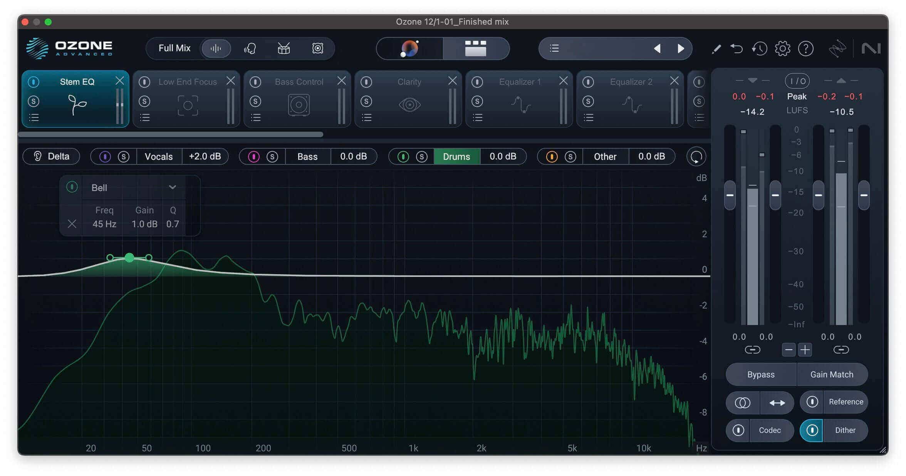Click the Drums 0.0 dB gain field
The height and width of the screenshot is (476, 906).
click(x=503, y=156)
